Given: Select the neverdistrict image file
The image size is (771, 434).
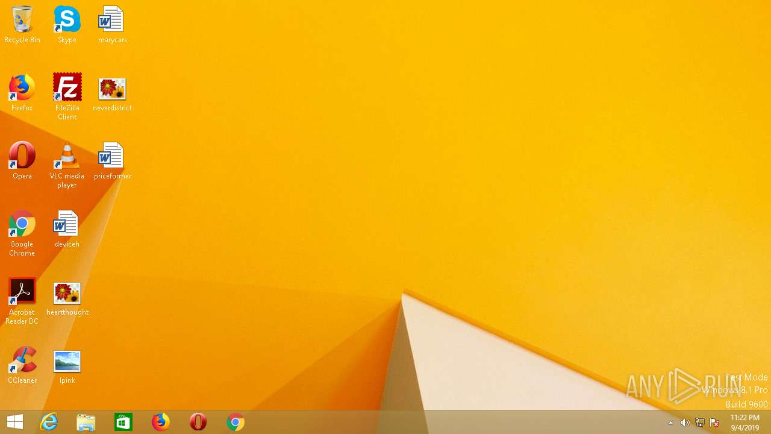Looking at the screenshot, I should pyautogui.click(x=112, y=92).
